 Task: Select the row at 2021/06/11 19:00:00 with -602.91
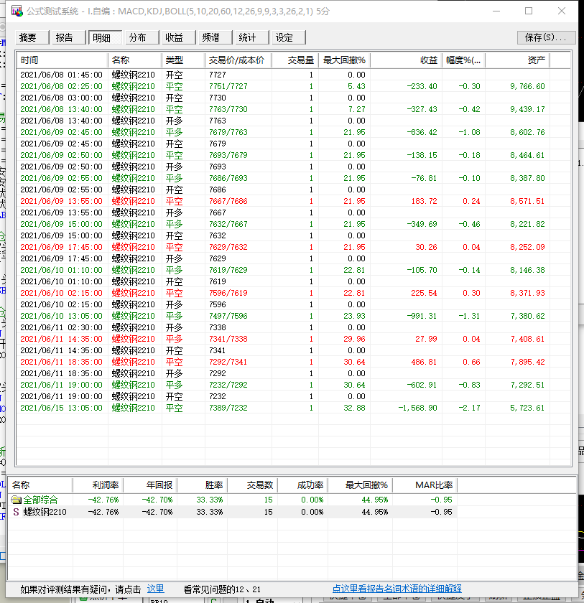click(293, 385)
